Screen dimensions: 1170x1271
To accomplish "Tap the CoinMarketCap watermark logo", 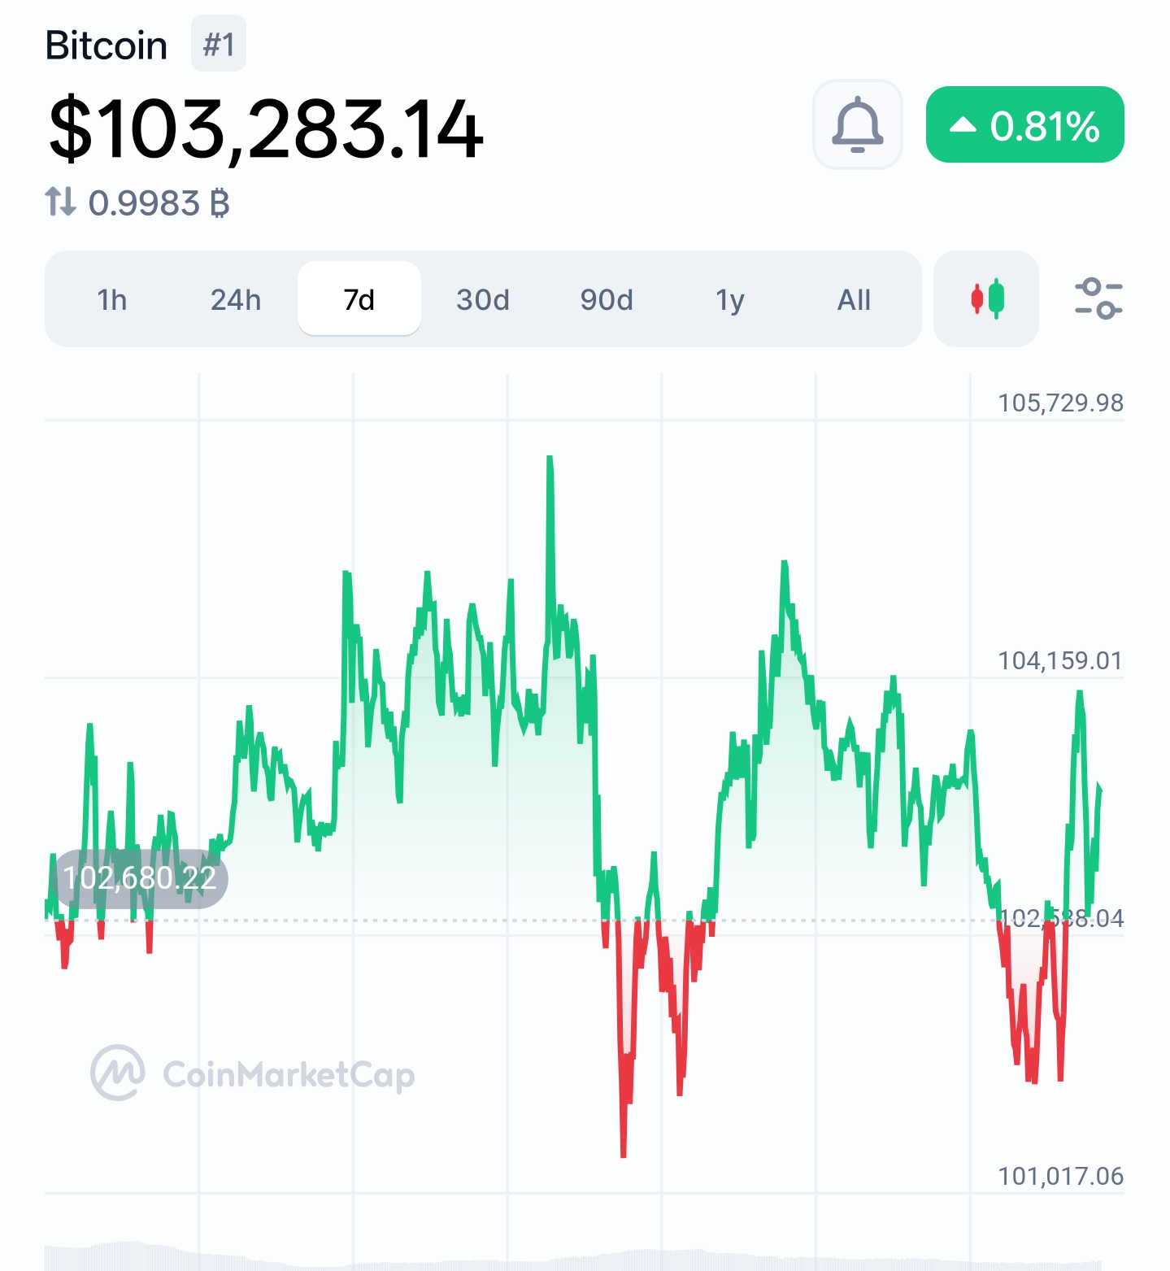I will coord(253,1073).
